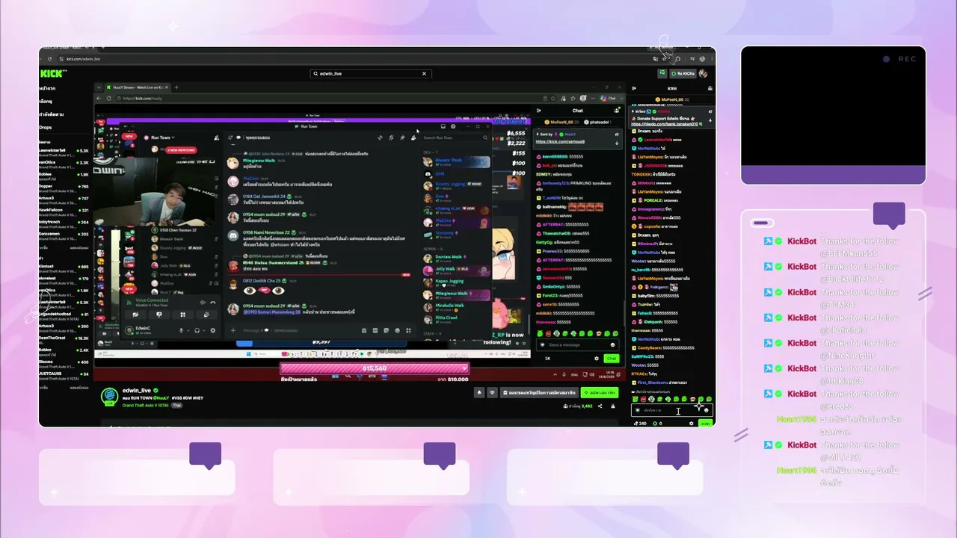Open the hlwdo.com donate link in pinned message
Viewport: 957px width, 538px height.
point(665,124)
